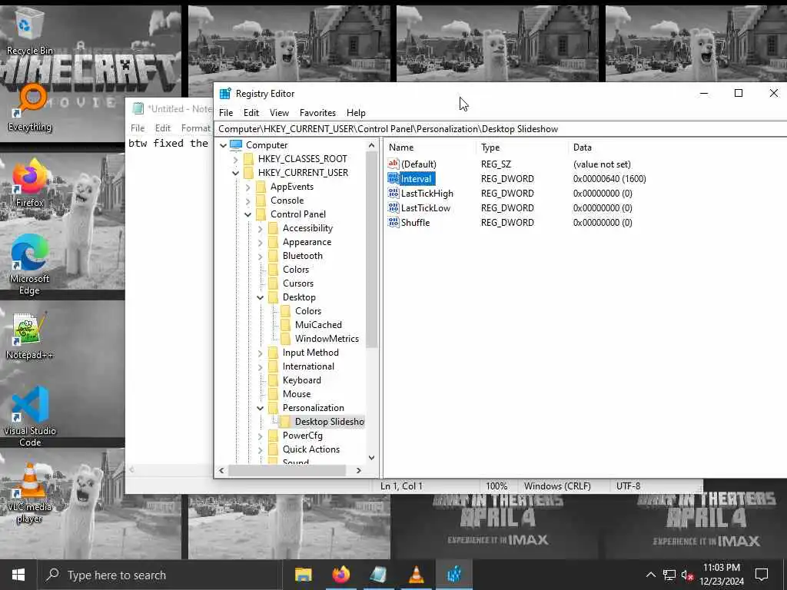
Task: Expand the AppEvents key
Action: tap(248, 187)
